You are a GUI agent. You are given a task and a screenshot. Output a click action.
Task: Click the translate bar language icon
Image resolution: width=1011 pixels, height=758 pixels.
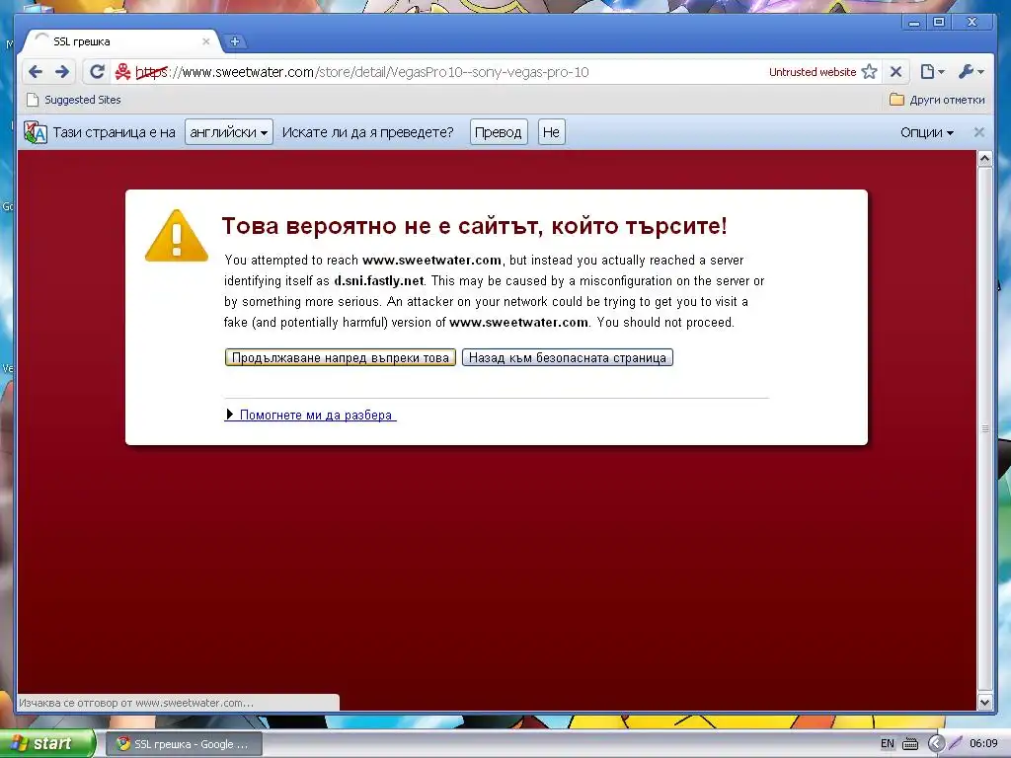[36, 132]
